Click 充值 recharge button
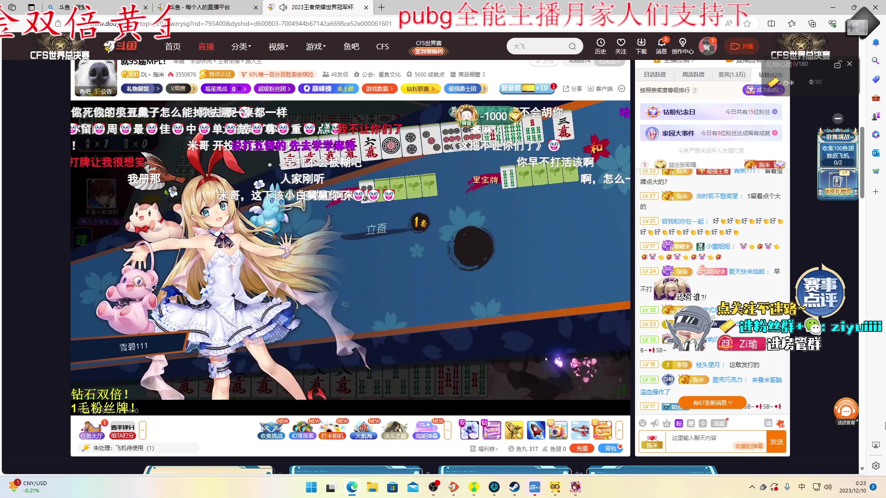 pyautogui.click(x=582, y=448)
